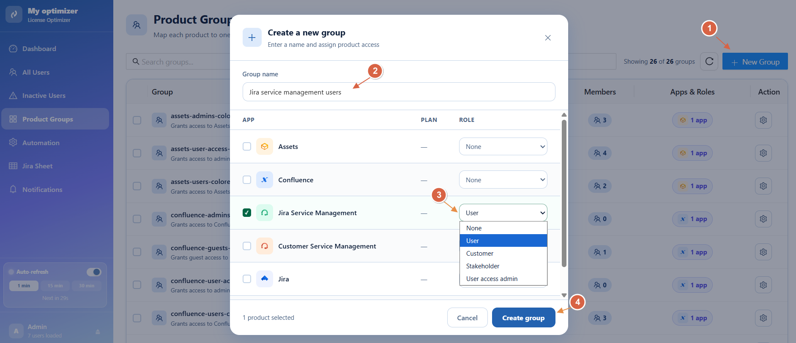Open settings gear for assets-users row

pyautogui.click(x=763, y=186)
